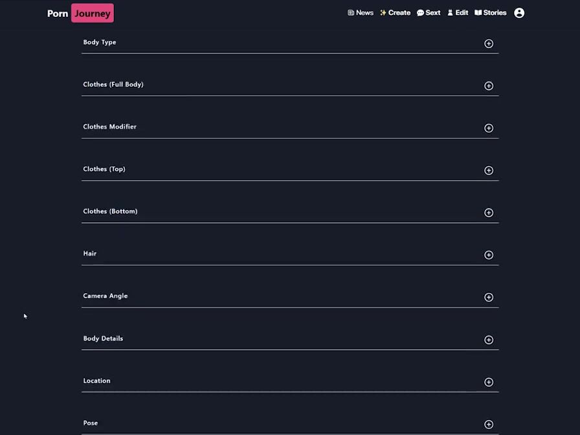Open the Pose options plus icon
This screenshot has height=435, width=580.
[489, 425]
